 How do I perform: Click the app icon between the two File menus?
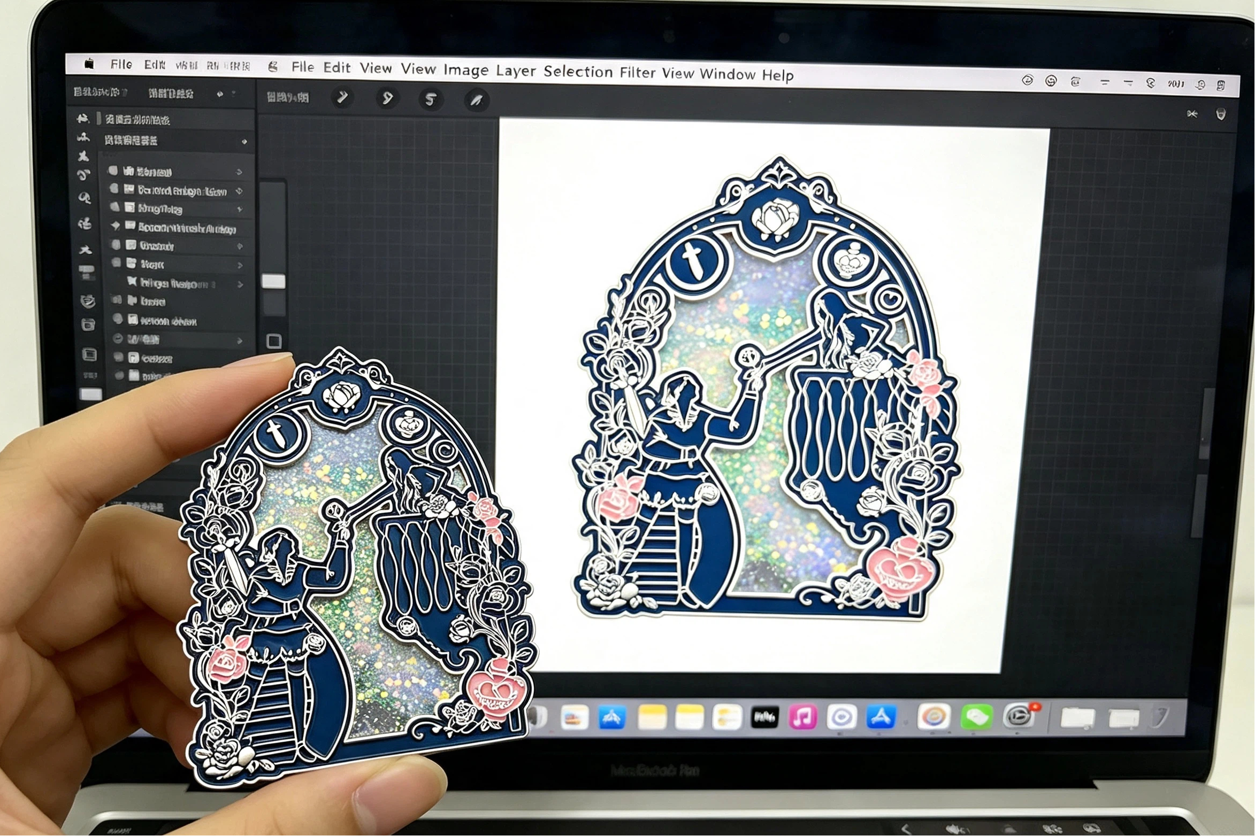pos(273,67)
